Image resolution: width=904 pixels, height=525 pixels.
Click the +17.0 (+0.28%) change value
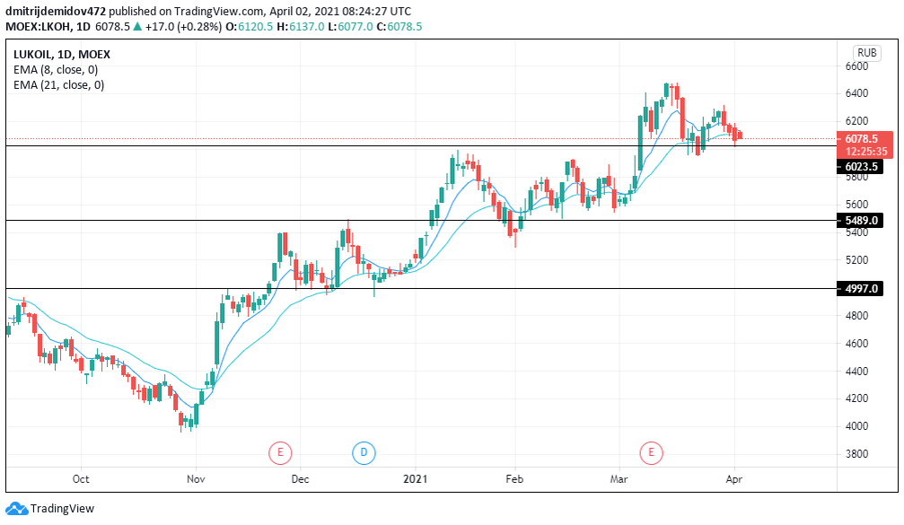[183, 27]
